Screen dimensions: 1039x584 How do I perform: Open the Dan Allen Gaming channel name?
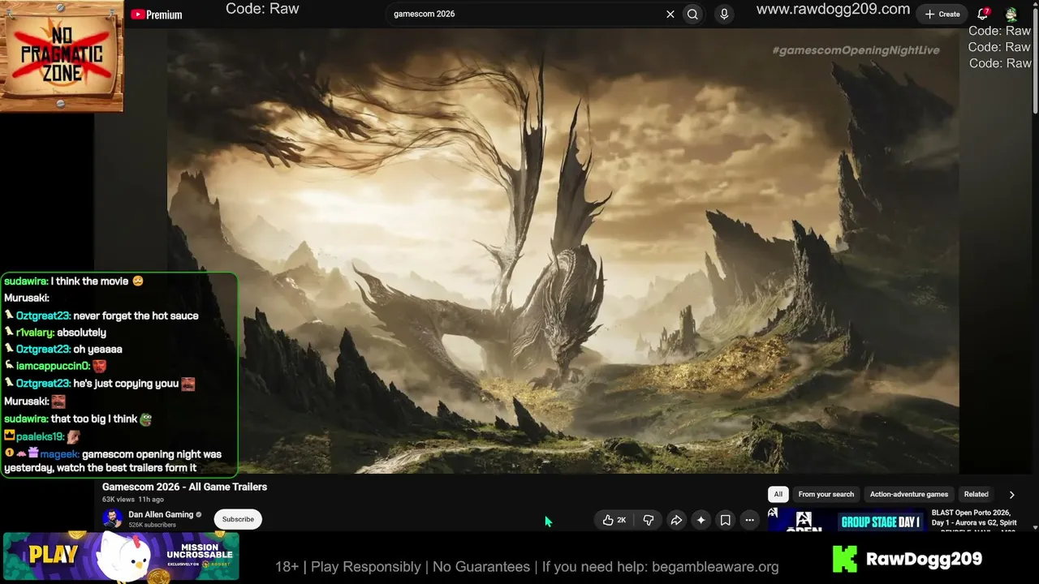point(161,514)
